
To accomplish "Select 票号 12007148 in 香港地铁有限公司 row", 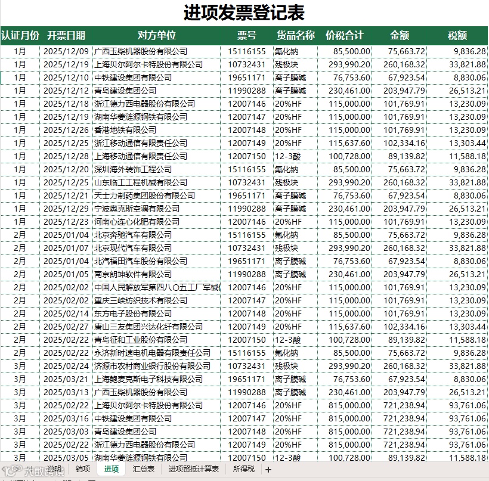I will tap(247, 130).
